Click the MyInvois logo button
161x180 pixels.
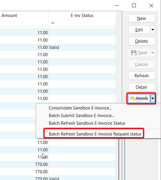[x=139, y=99]
